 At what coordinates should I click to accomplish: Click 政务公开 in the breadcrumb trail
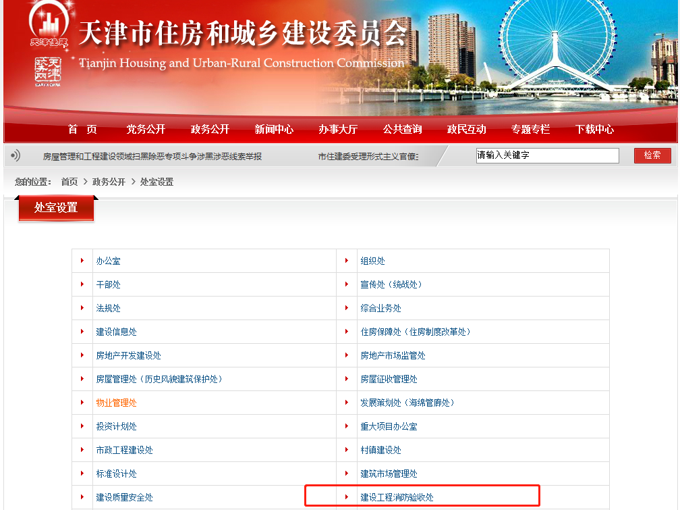(x=109, y=182)
